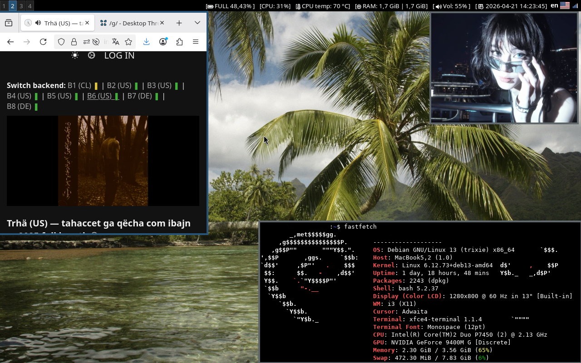Close the /g/ Desktop Thread tab
Screen dimensions: 581x363
click(162, 23)
